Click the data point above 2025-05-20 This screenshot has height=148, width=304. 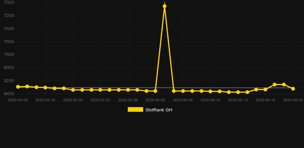(73, 90)
